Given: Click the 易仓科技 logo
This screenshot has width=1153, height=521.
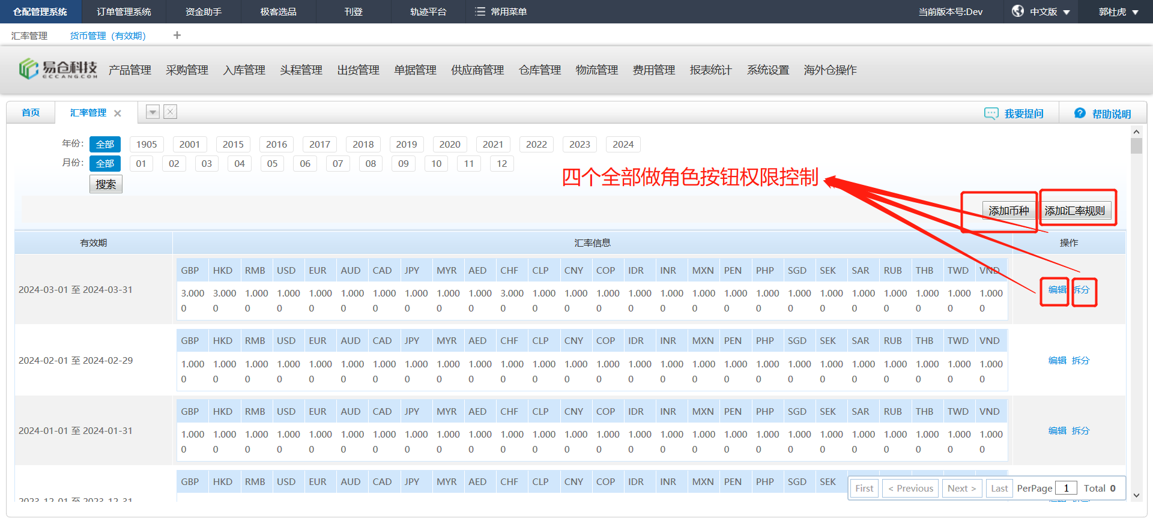Looking at the screenshot, I should pos(58,70).
